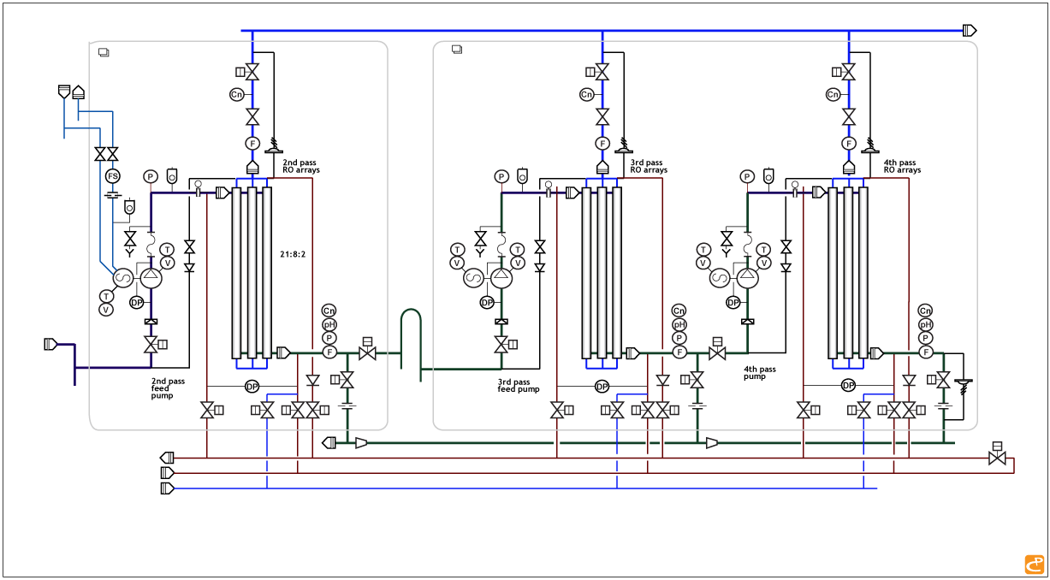Select the P pressure gauge above 4th pass pump
This screenshot has width=1050, height=580.
click(747, 177)
